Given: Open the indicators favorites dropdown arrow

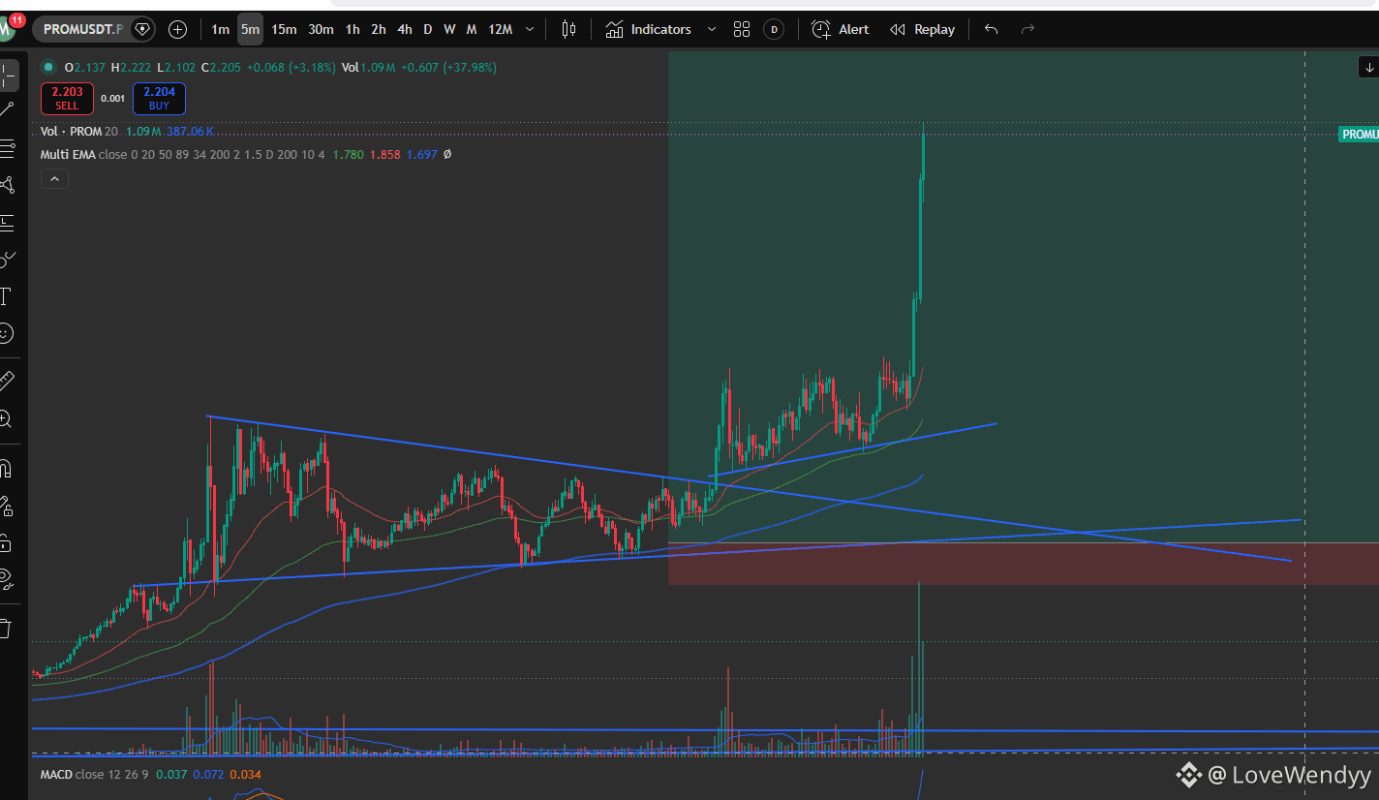Looking at the screenshot, I should click(x=712, y=29).
